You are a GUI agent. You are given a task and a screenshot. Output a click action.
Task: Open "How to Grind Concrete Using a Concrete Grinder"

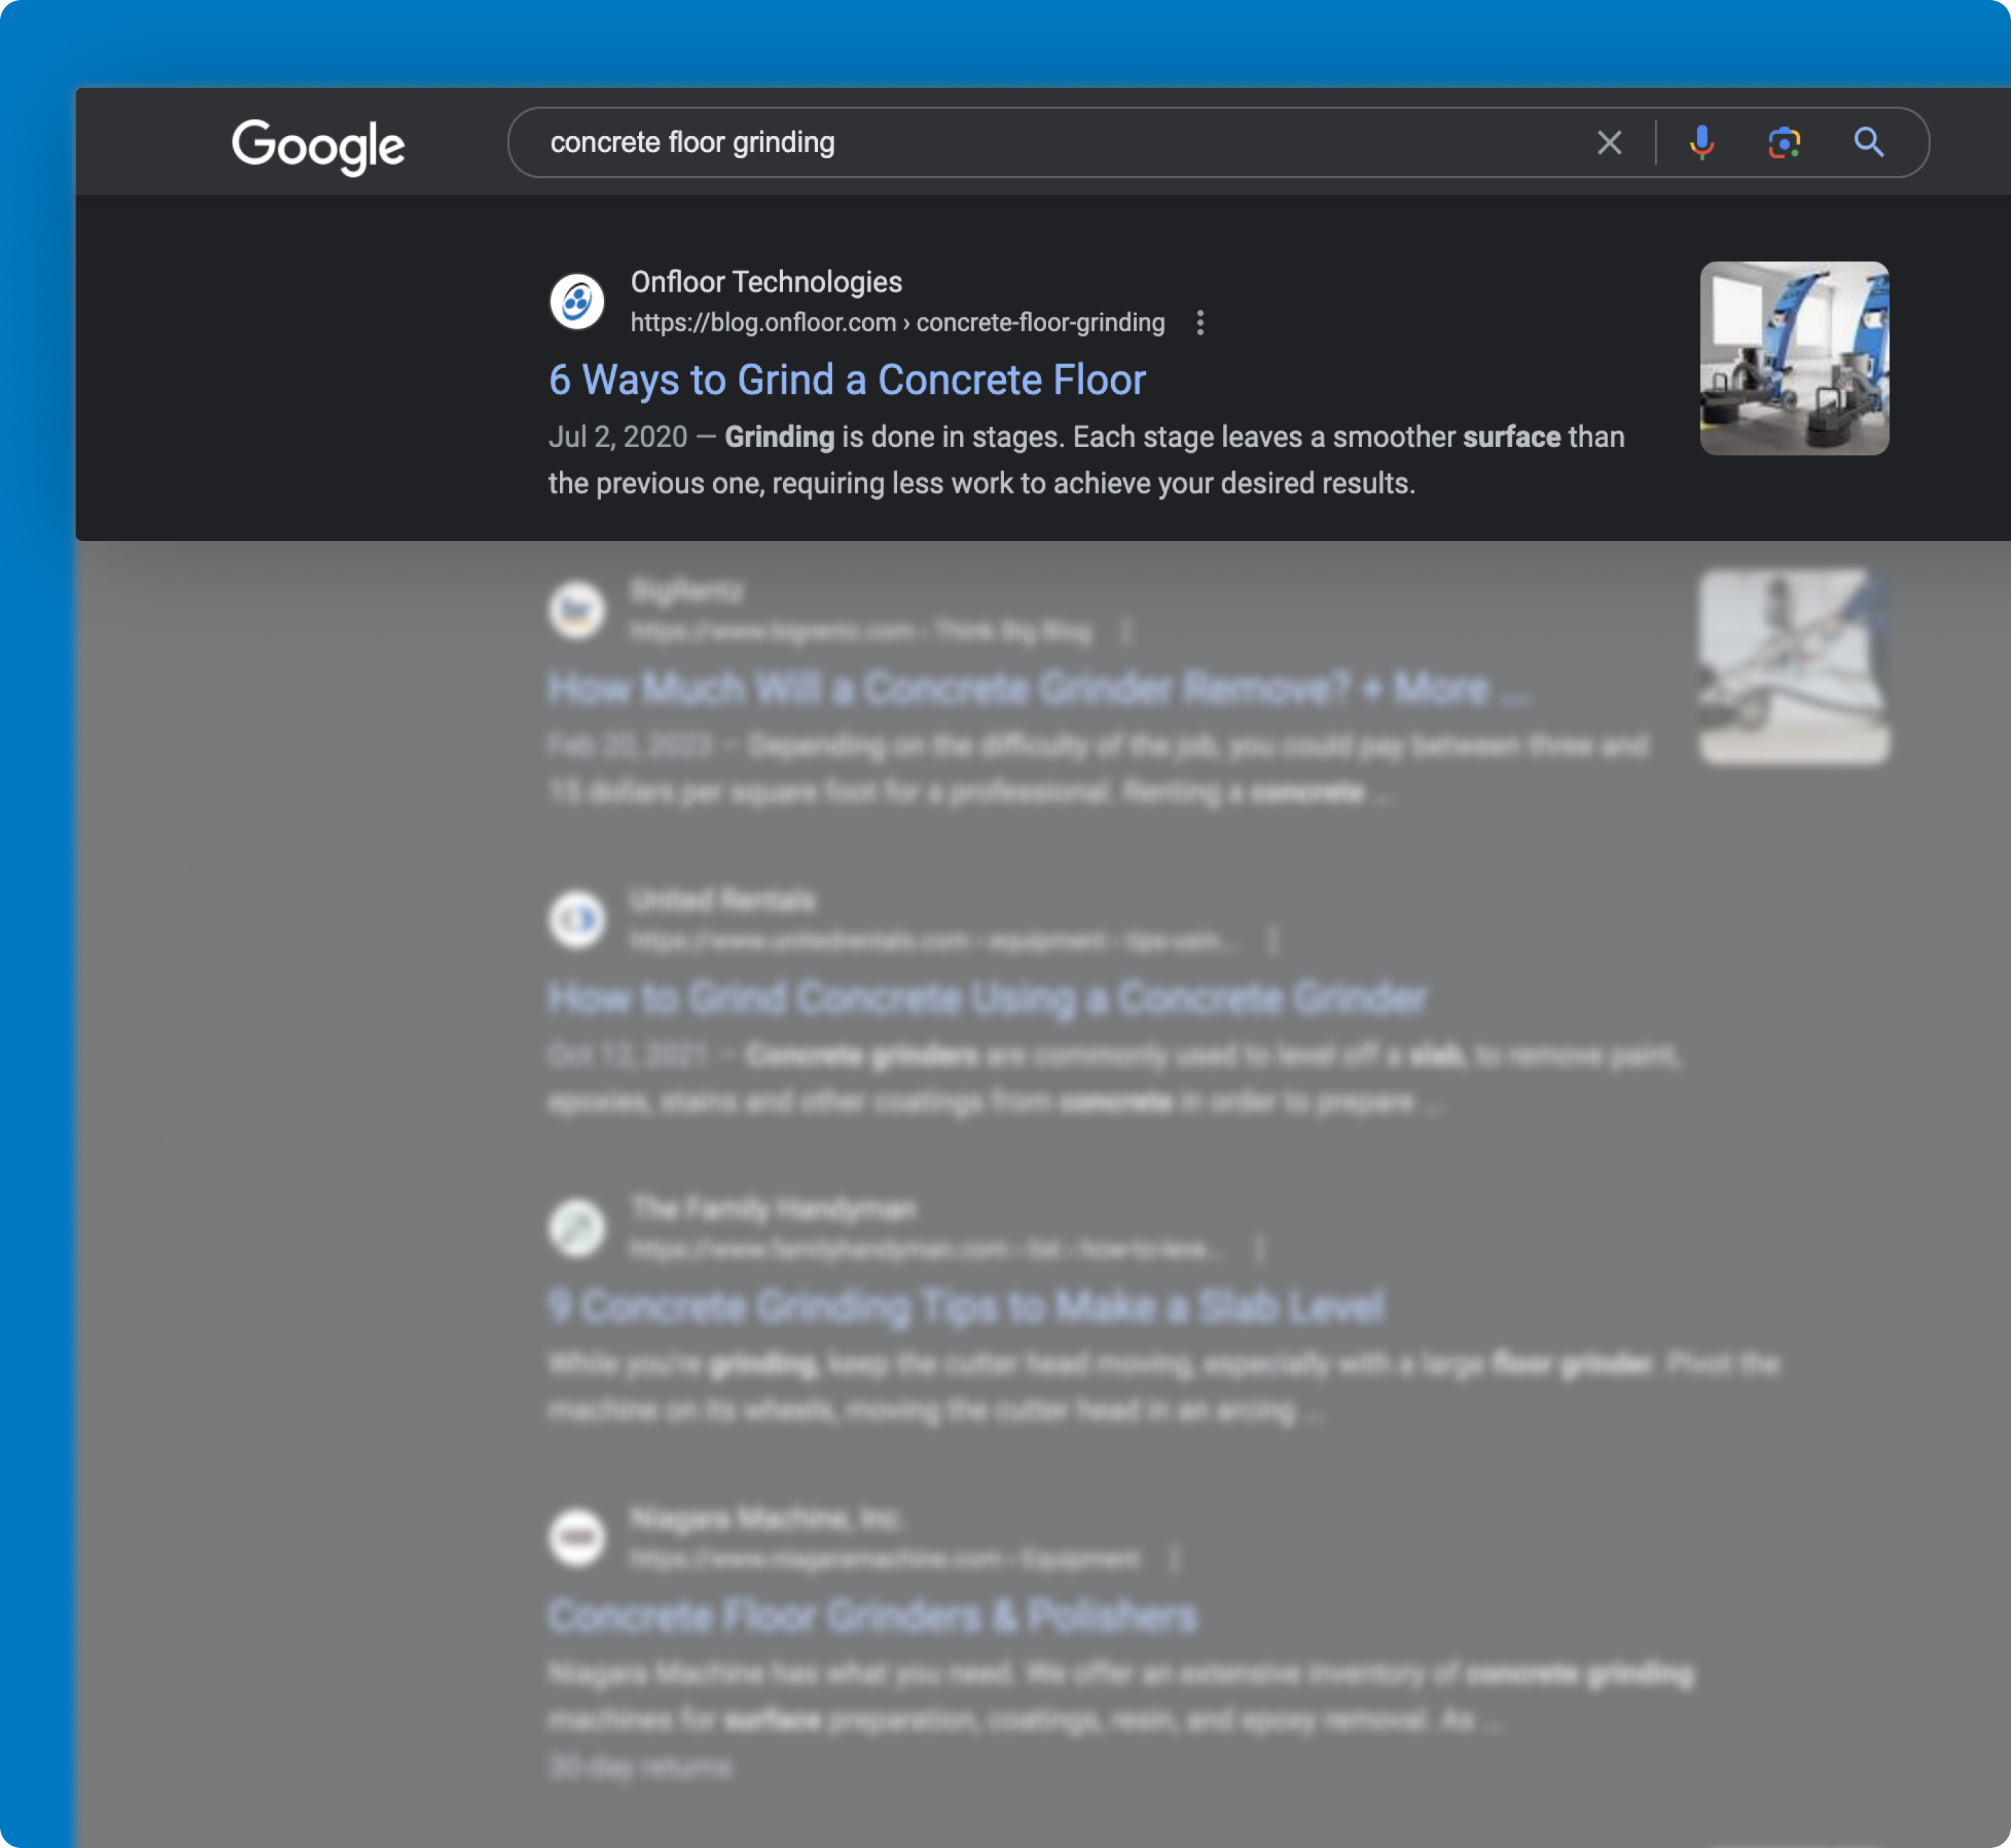pos(986,998)
